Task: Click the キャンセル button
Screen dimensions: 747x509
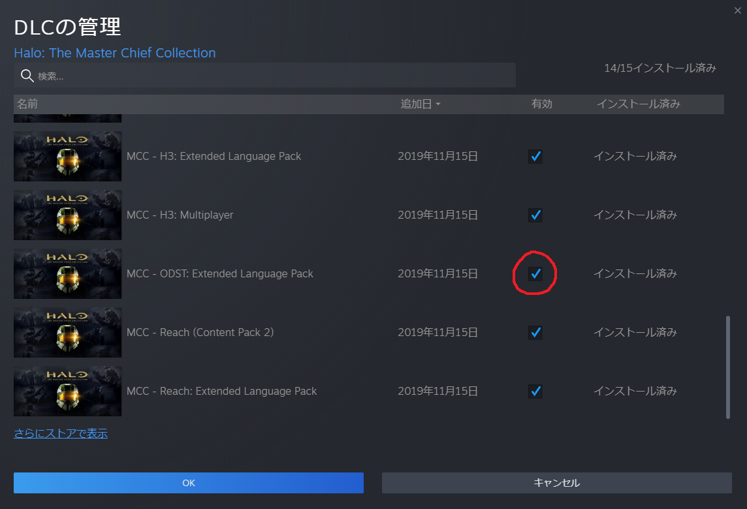Action: pos(557,483)
